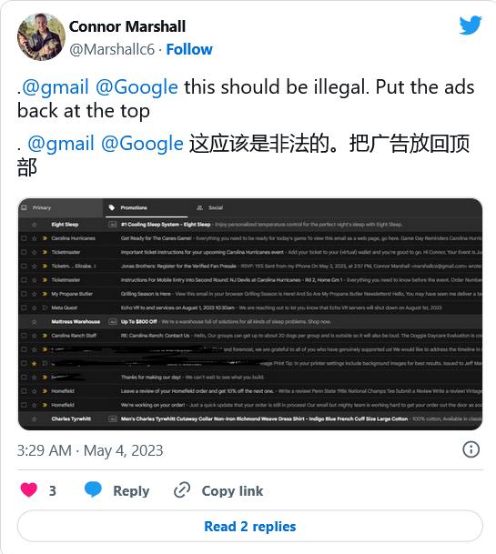Open the @Google mention in English text

click(x=137, y=87)
